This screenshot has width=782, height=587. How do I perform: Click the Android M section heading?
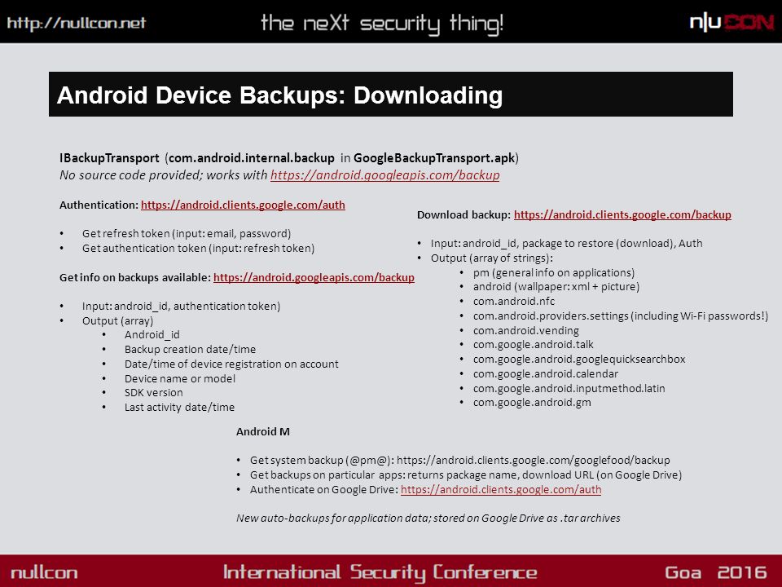click(263, 431)
